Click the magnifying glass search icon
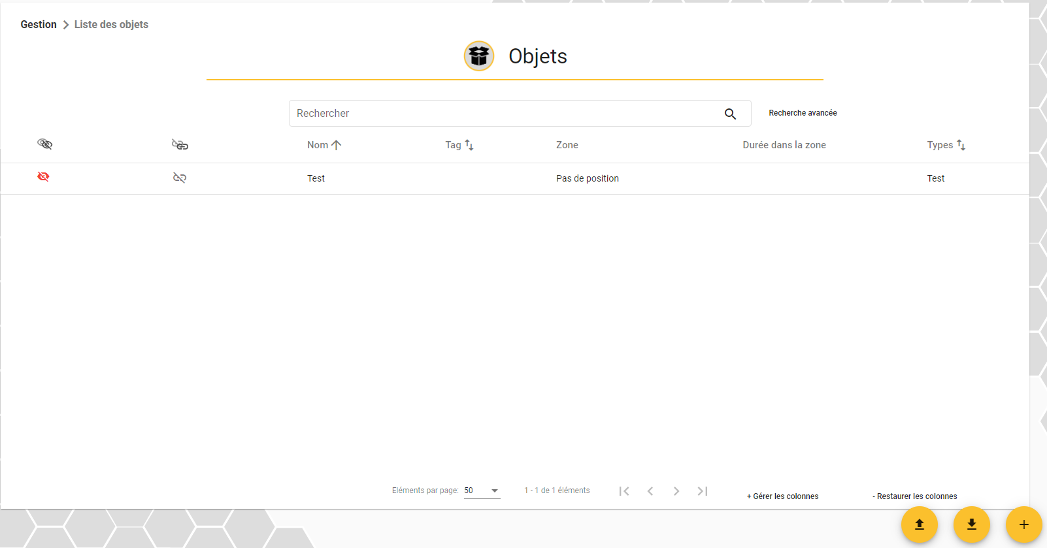1047x548 pixels. (730, 114)
